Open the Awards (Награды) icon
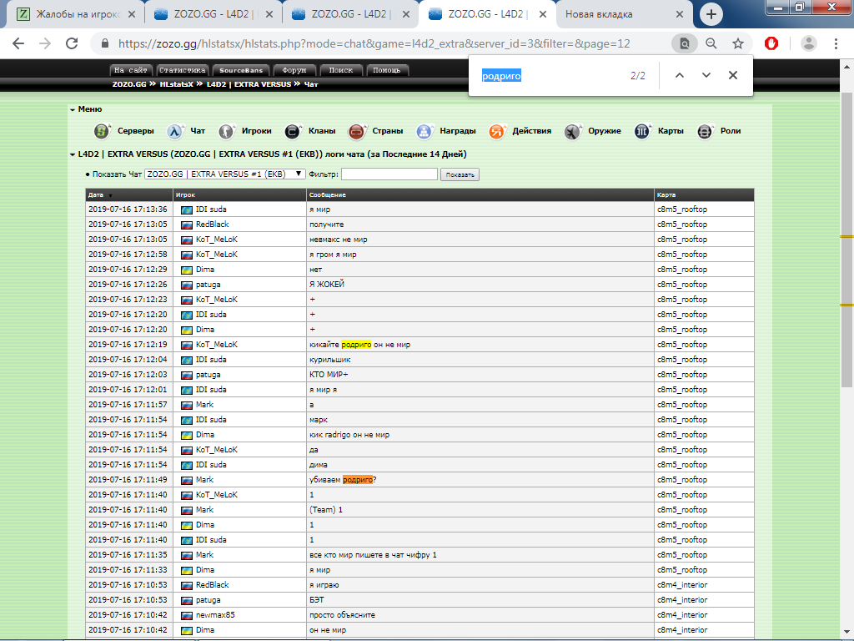The height and width of the screenshot is (641, 854). 425,131
